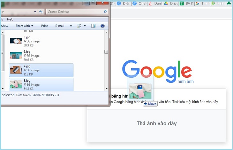Switch to the Danh browser tab
233x150 pixels.
pos(155,4)
